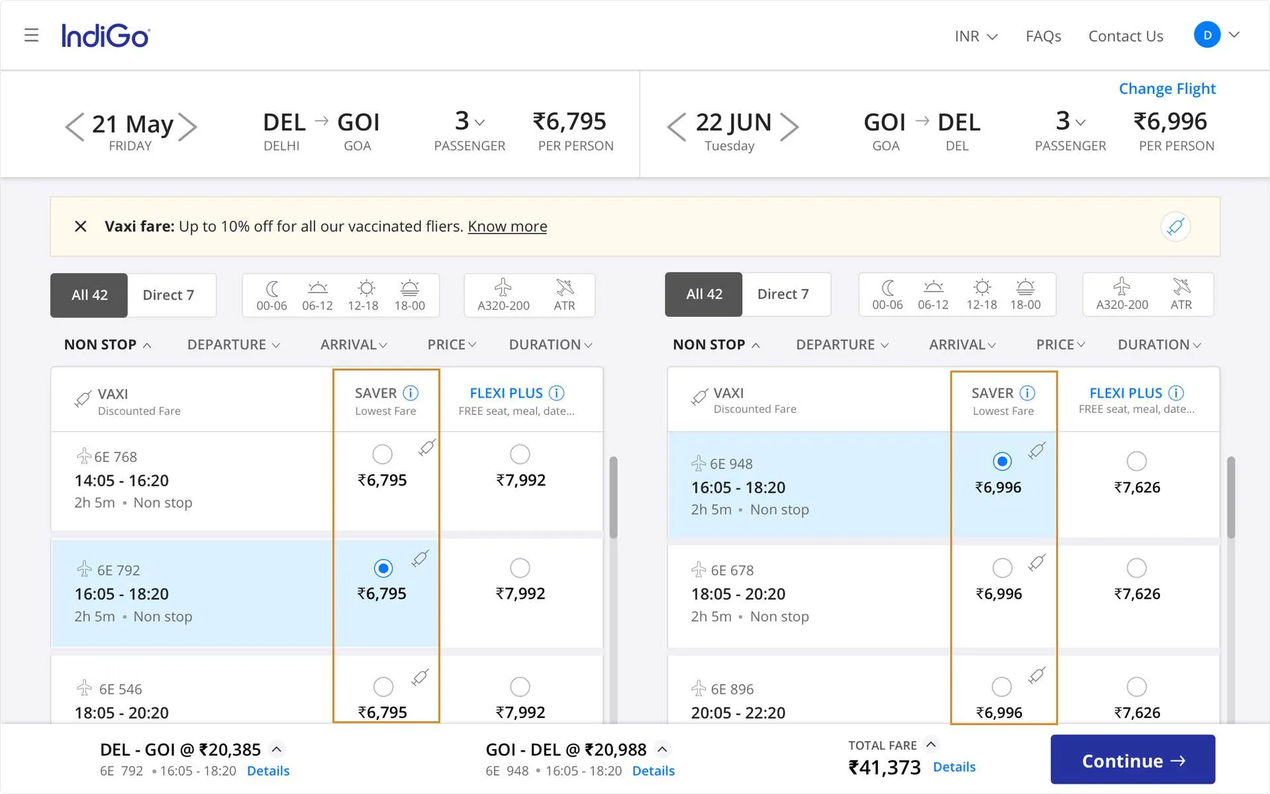
Task: Show info for outbound FLEXI PLUS fare
Action: coord(557,393)
